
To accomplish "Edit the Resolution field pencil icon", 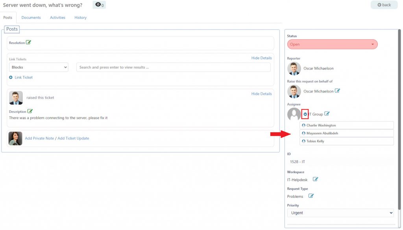I will [28, 42].
